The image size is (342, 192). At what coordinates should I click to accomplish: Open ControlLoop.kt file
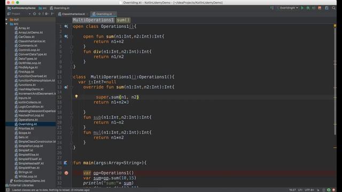27,50
